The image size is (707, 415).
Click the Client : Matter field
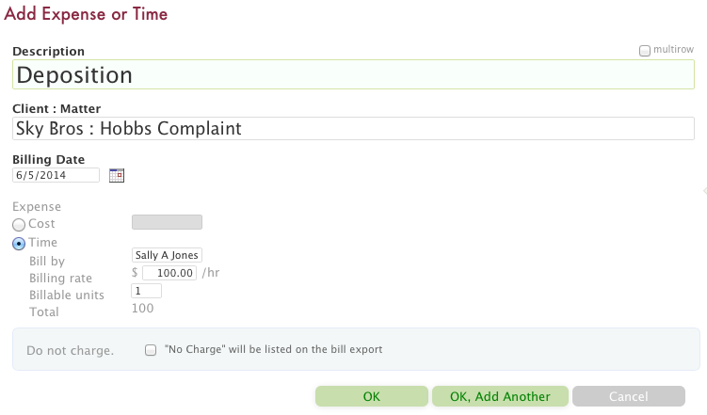coord(353,128)
